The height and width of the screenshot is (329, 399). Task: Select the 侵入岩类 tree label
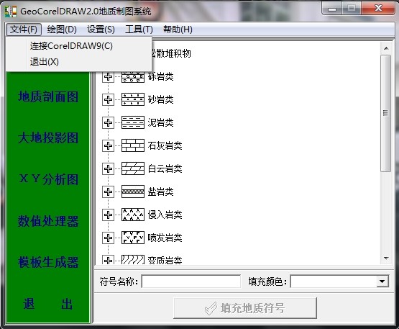pos(165,215)
